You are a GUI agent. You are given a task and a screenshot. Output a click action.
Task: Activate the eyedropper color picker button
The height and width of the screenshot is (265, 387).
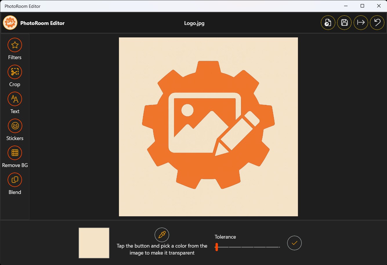[162, 235]
